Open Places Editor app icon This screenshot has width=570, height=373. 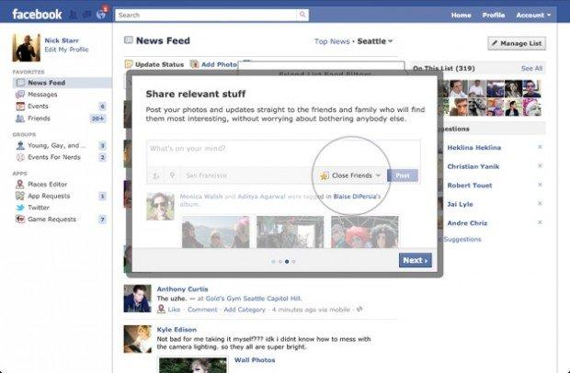pos(20,184)
